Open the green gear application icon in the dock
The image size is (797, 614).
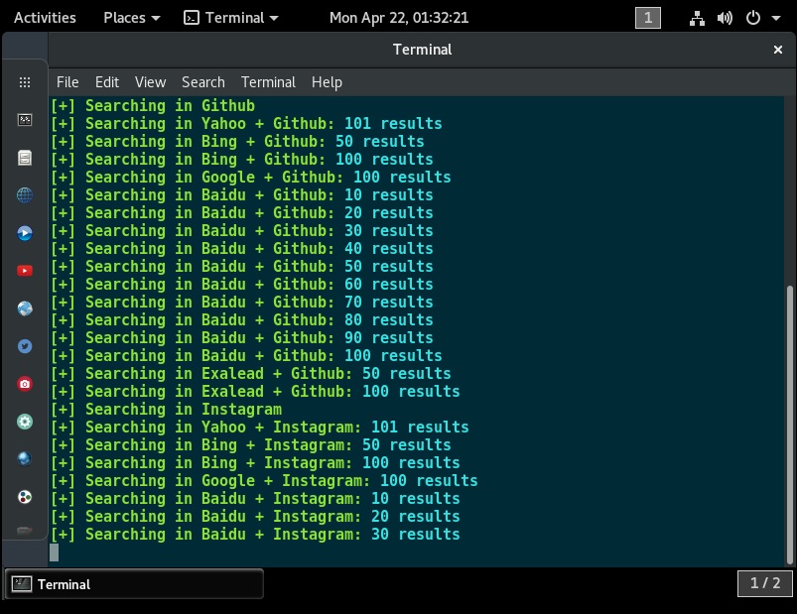[25, 421]
